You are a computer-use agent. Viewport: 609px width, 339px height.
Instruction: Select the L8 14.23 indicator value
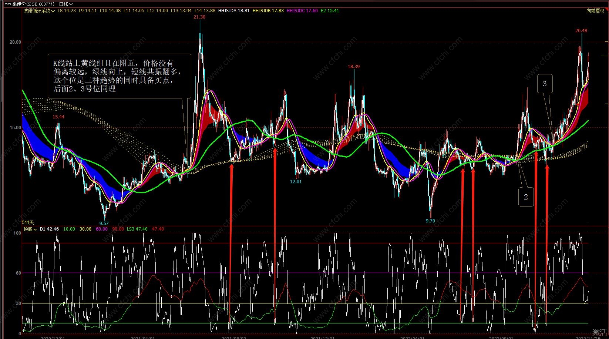(67, 11)
